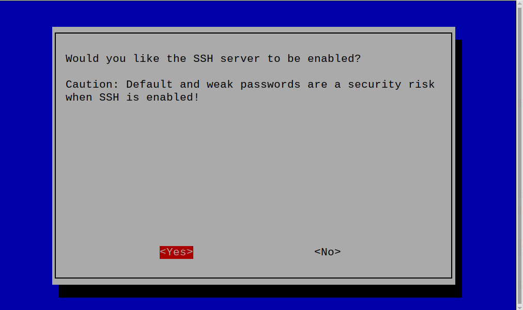Click the Caution warning line
Image resolution: width=523 pixels, height=310 pixels.
click(250, 85)
